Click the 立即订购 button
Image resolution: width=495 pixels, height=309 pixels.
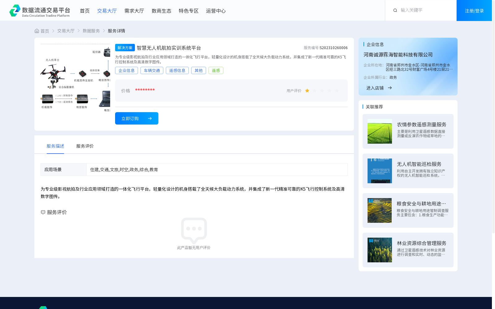coord(137,118)
